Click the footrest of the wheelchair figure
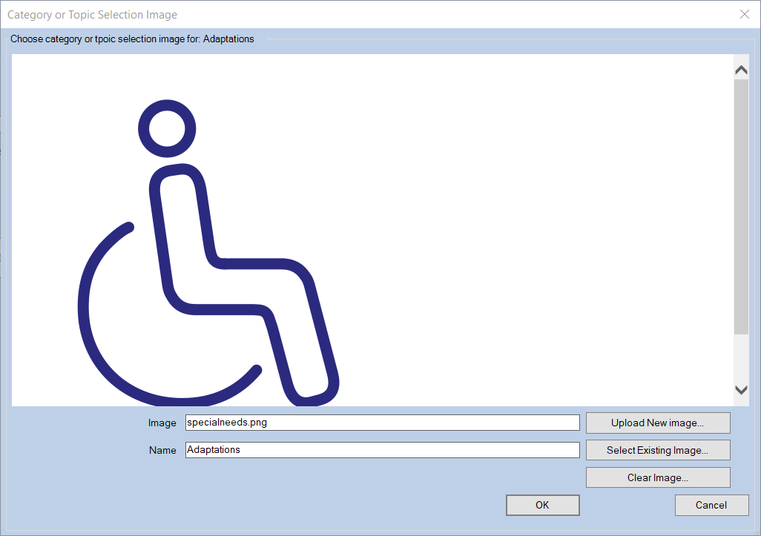 (312, 393)
